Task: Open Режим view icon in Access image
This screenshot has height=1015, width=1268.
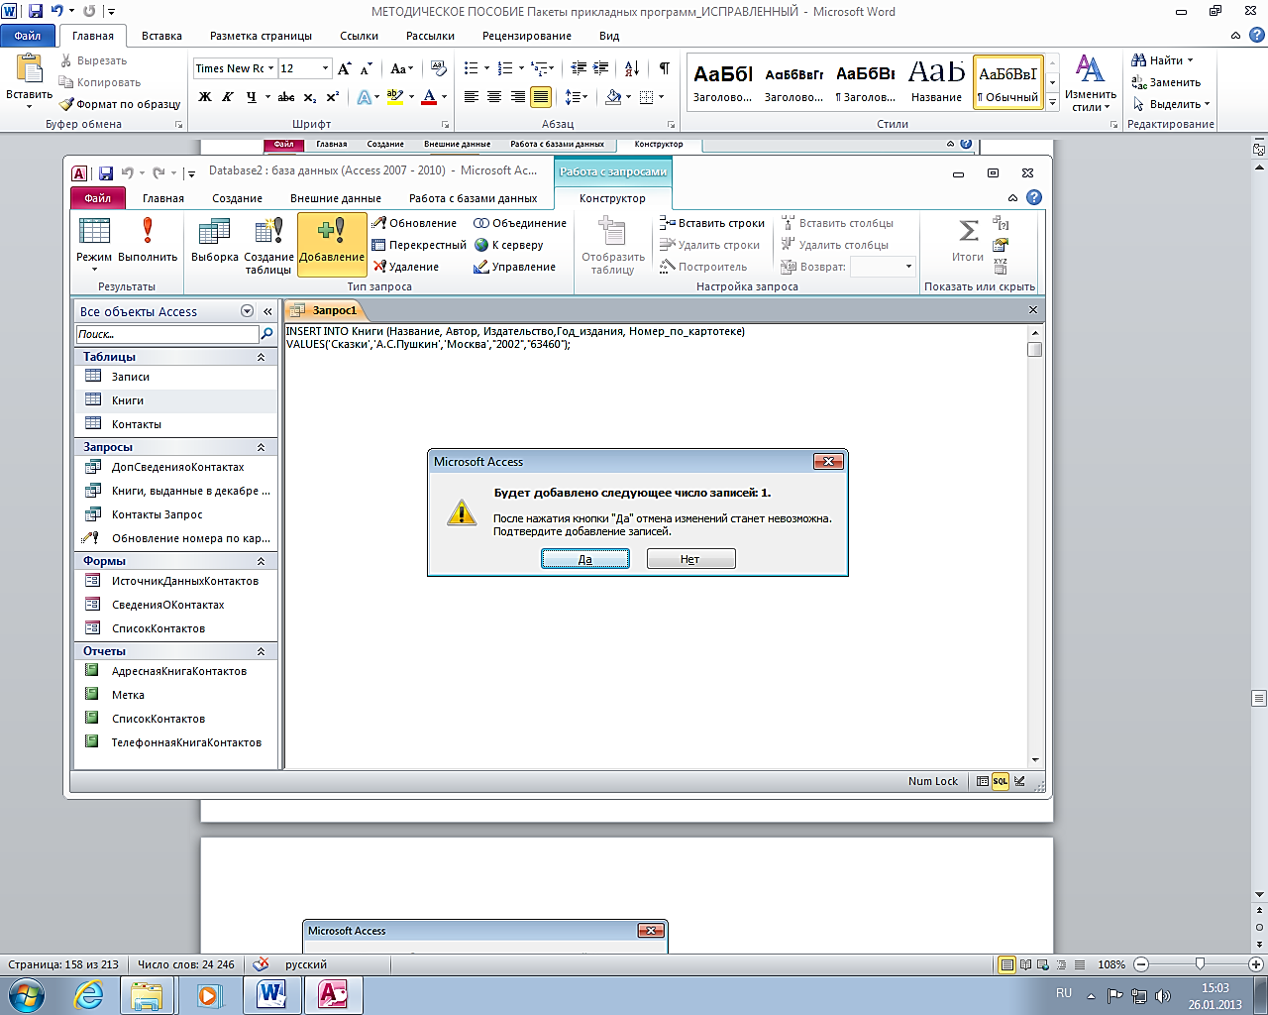Action: [94, 245]
